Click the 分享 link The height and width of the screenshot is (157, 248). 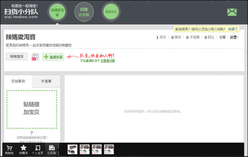point(222,37)
